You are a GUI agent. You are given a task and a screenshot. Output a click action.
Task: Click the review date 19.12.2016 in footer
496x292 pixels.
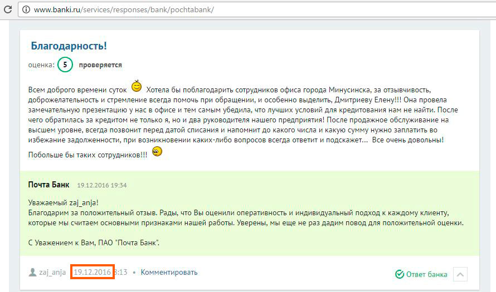[92, 272]
